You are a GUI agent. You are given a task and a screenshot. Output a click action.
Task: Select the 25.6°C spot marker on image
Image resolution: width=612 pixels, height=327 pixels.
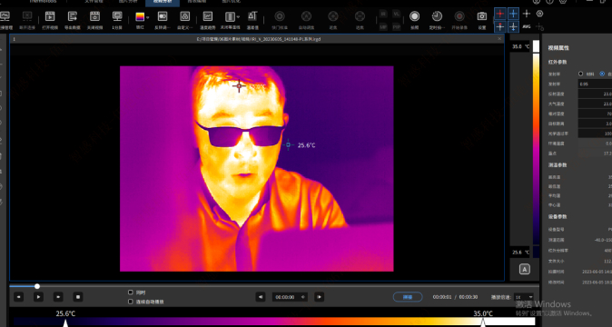(289, 144)
